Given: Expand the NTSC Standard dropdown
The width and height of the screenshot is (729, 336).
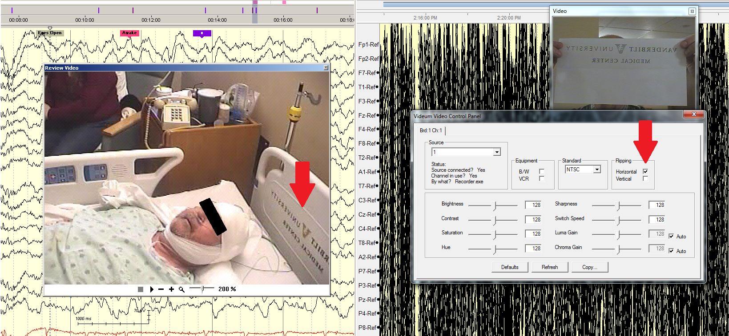Looking at the screenshot, I should (597, 170).
